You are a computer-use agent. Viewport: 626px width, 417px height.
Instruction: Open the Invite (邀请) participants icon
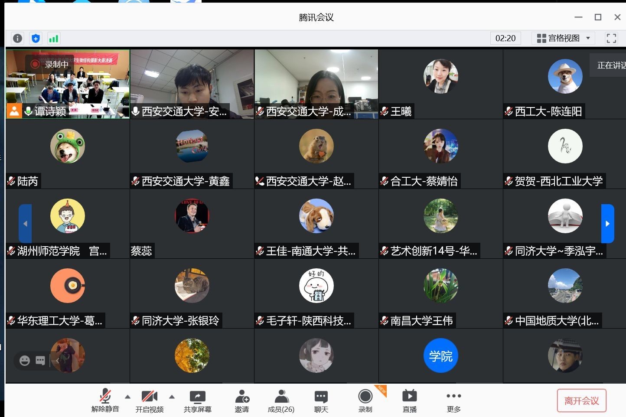pos(242,401)
